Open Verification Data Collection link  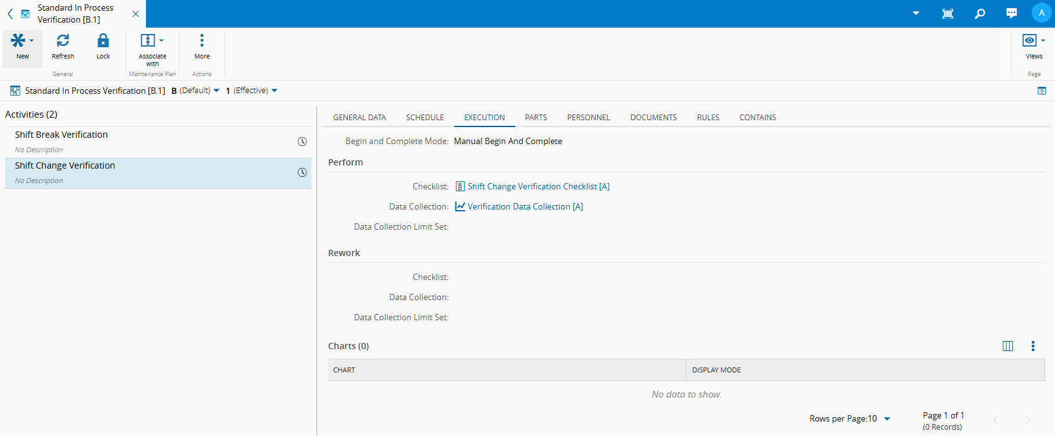525,207
